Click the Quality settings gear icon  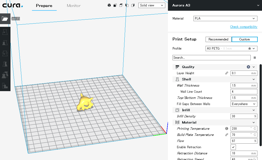[249, 67]
